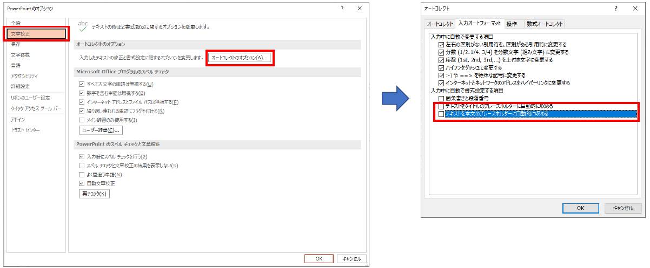
Task: Click PowerPoint のスペル チェックと文章校正 heading
Action: (x=118, y=145)
